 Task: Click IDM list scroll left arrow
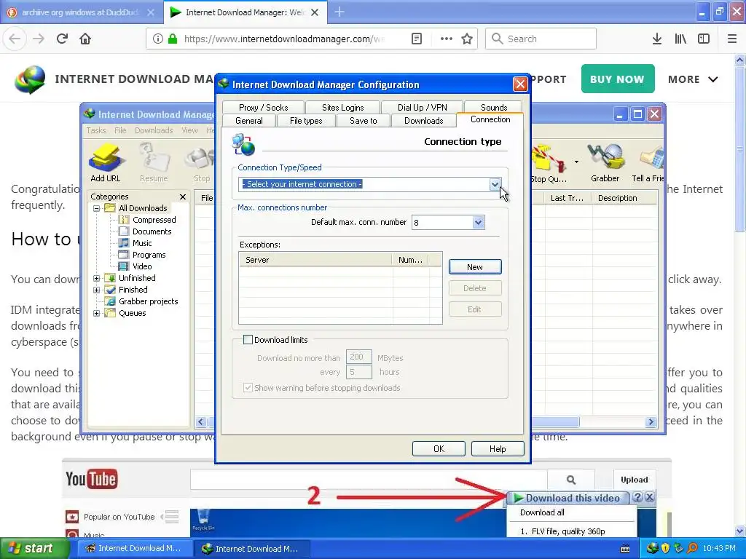point(201,421)
